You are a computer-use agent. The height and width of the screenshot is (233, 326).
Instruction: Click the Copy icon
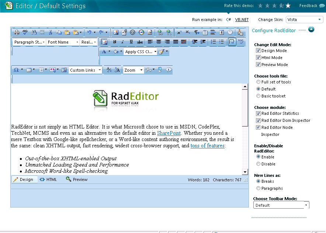click(x=59, y=32)
